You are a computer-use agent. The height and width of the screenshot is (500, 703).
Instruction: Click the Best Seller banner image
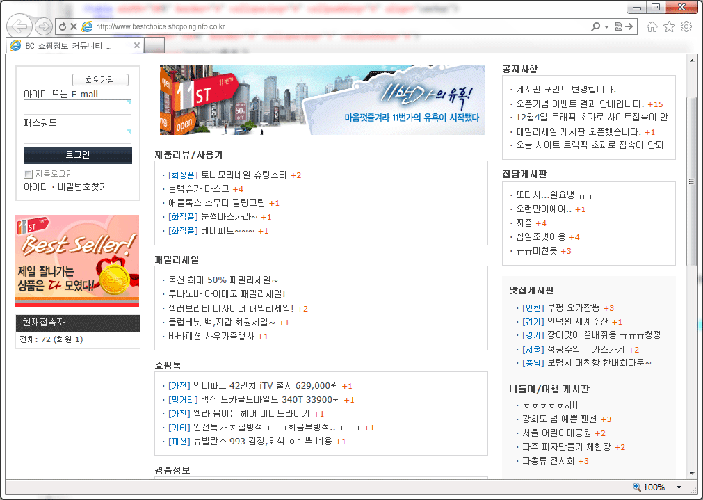coord(77,261)
